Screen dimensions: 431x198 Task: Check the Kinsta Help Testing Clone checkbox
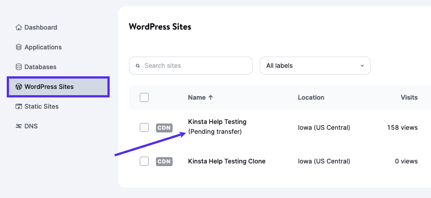coord(144,161)
